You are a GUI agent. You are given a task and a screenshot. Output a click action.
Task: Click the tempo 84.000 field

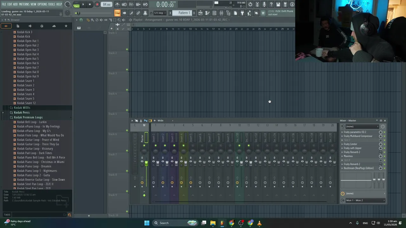point(107,4)
